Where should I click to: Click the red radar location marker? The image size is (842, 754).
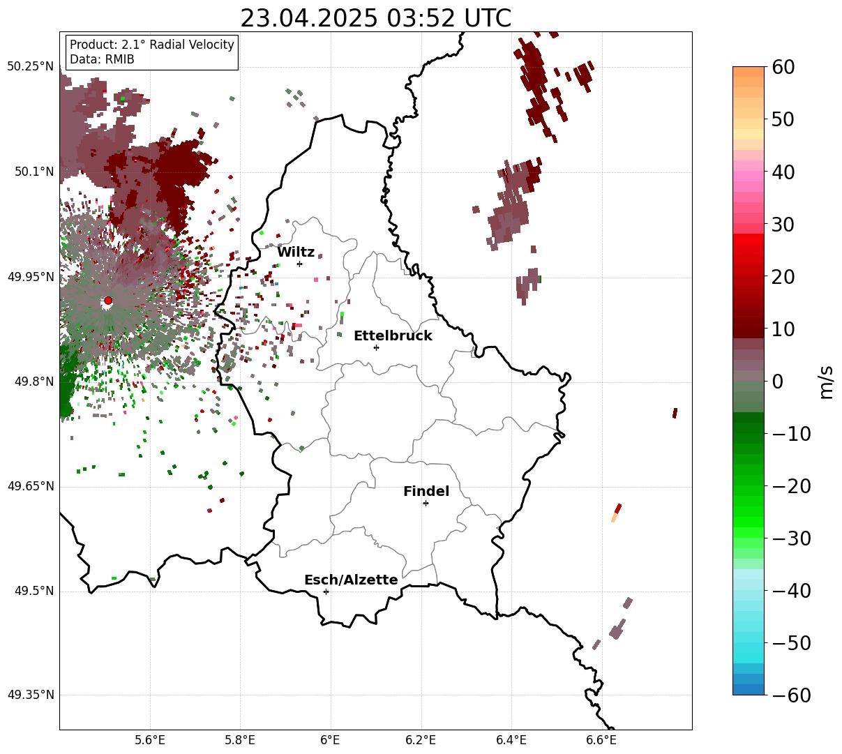(x=108, y=301)
